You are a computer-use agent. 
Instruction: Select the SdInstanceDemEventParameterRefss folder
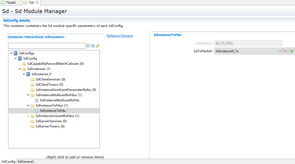coord(66,90)
